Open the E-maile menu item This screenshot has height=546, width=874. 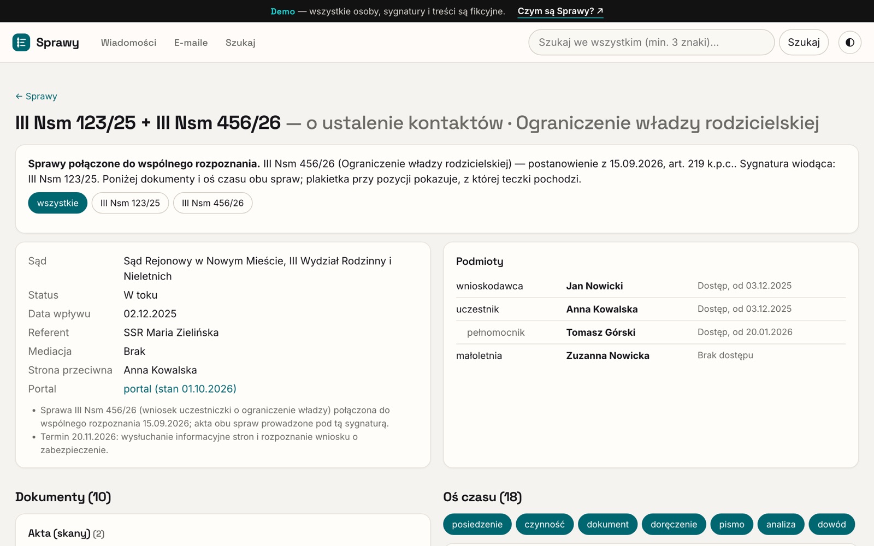click(x=191, y=43)
